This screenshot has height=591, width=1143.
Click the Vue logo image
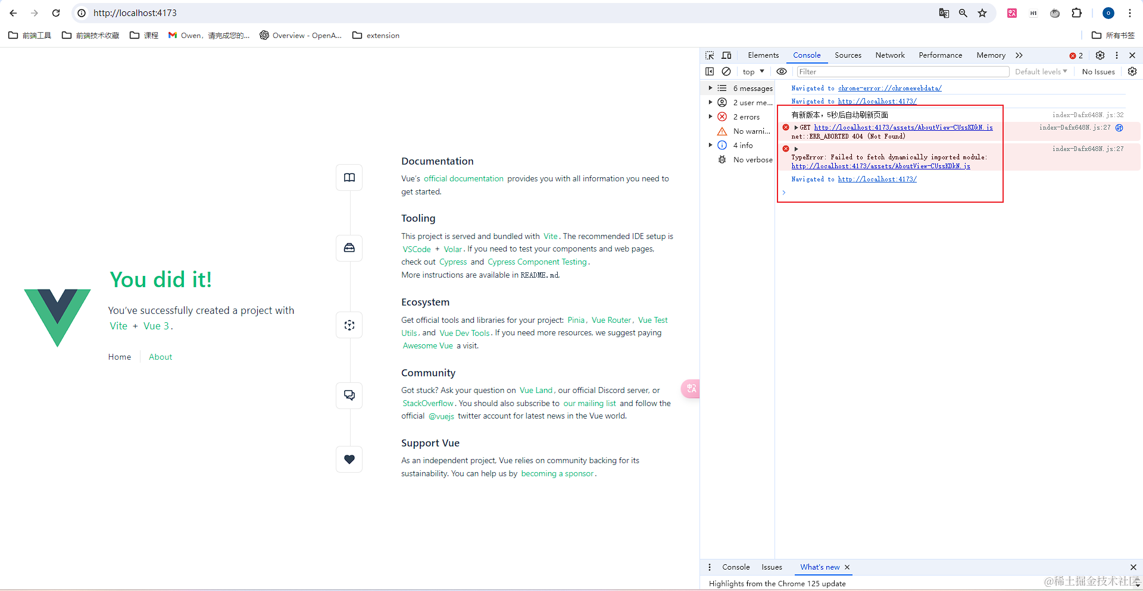(x=57, y=317)
